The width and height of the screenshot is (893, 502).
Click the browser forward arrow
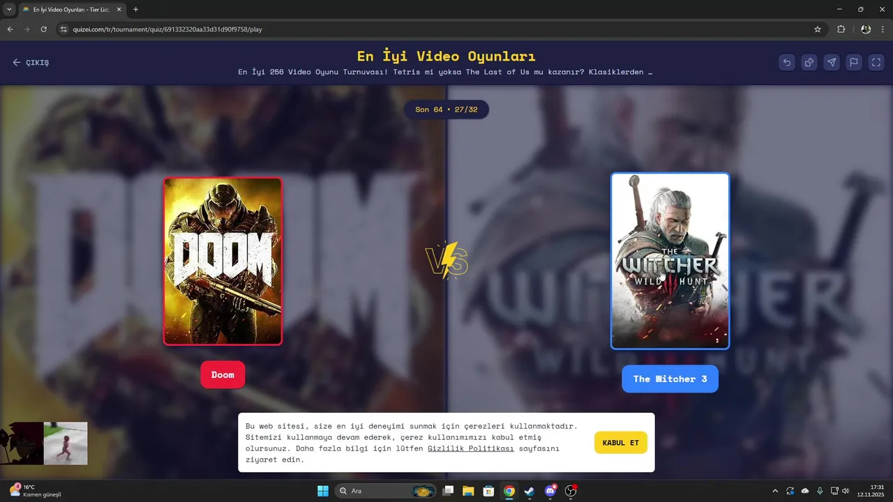[x=27, y=29]
